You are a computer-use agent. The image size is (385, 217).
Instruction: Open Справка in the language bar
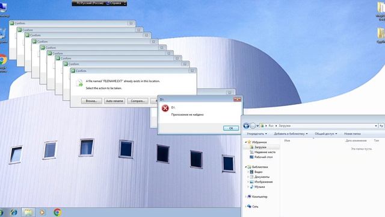pos(114,4)
